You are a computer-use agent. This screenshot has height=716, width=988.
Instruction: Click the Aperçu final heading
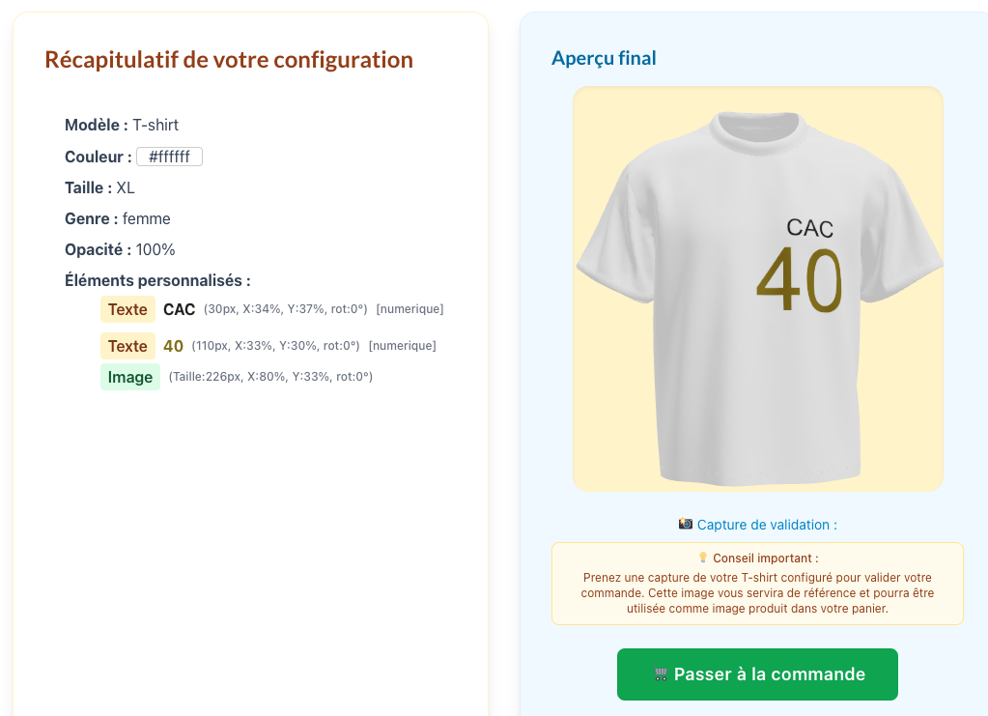point(604,58)
